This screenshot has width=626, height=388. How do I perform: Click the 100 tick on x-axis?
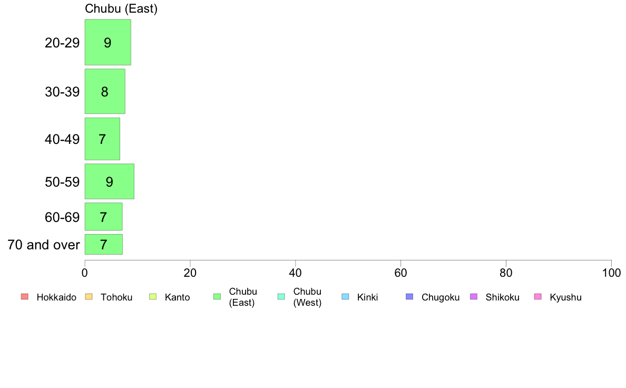tap(611, 273)
